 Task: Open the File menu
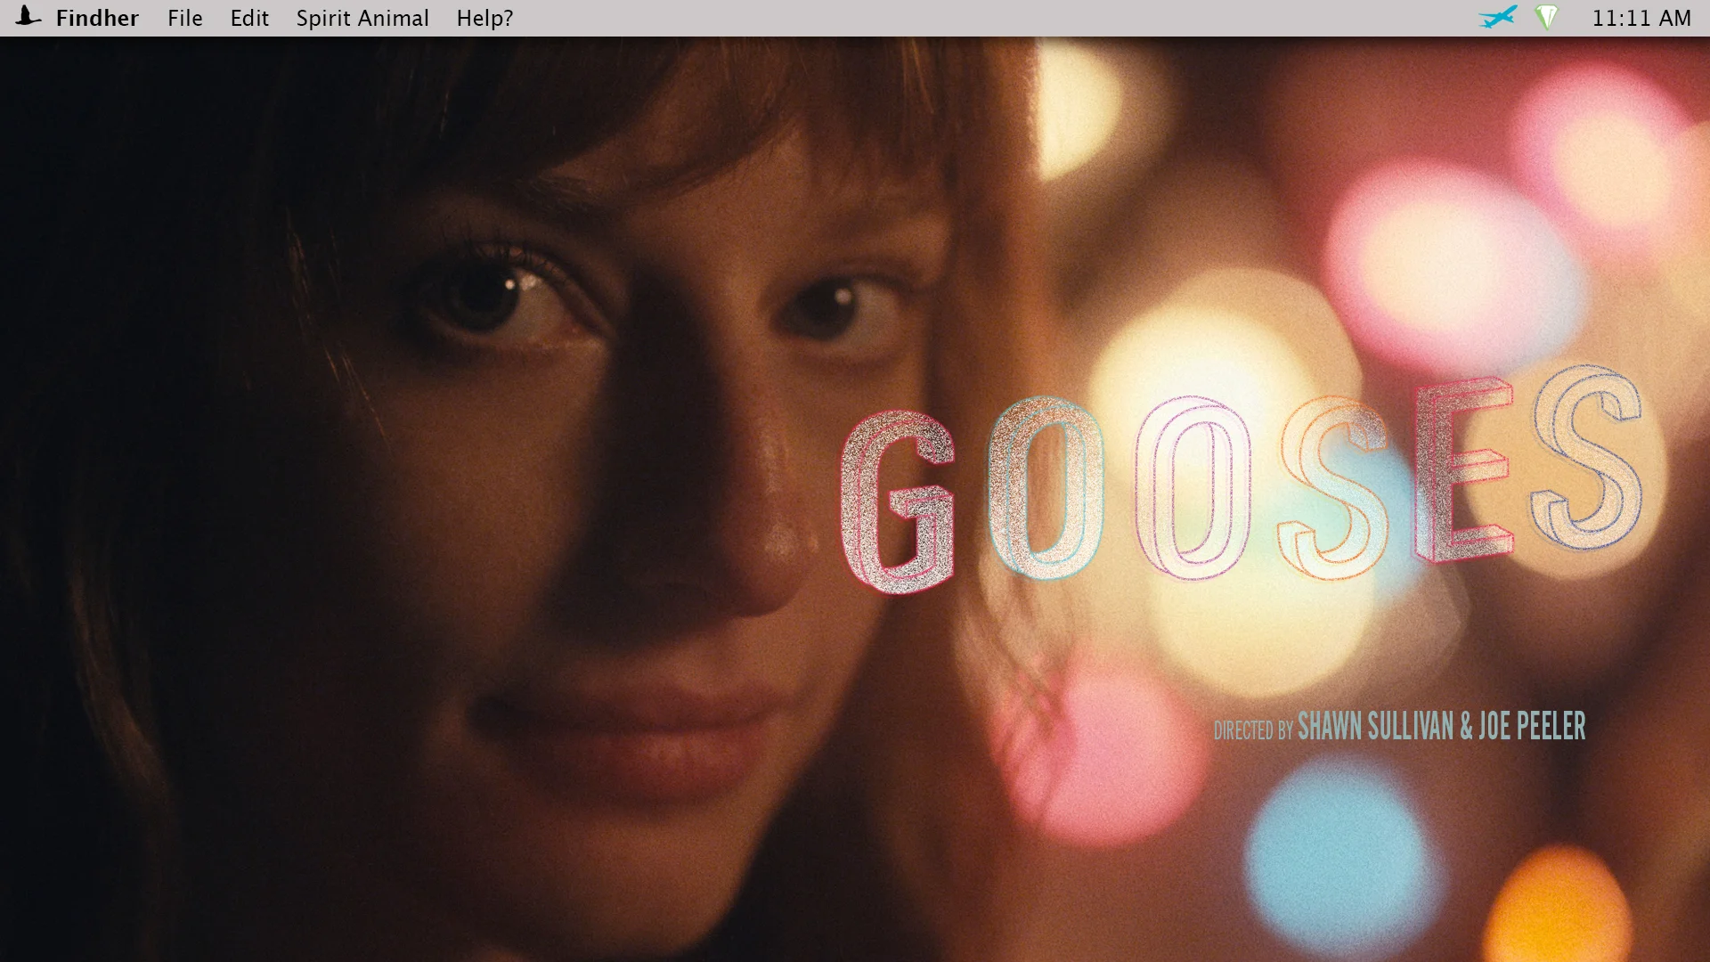click(x=184, y=17)
